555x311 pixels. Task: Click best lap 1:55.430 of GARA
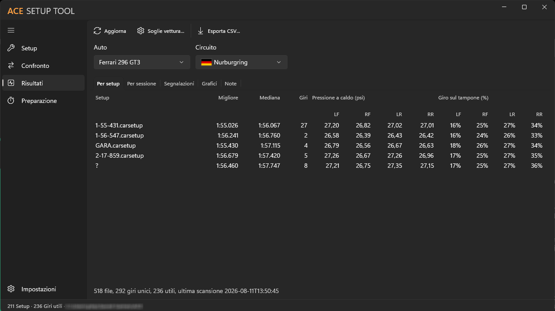[x=227, y=145]
